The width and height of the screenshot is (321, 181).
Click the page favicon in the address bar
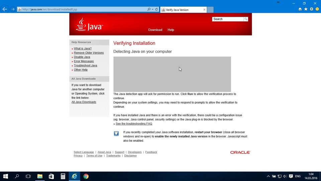click(19, 9)
